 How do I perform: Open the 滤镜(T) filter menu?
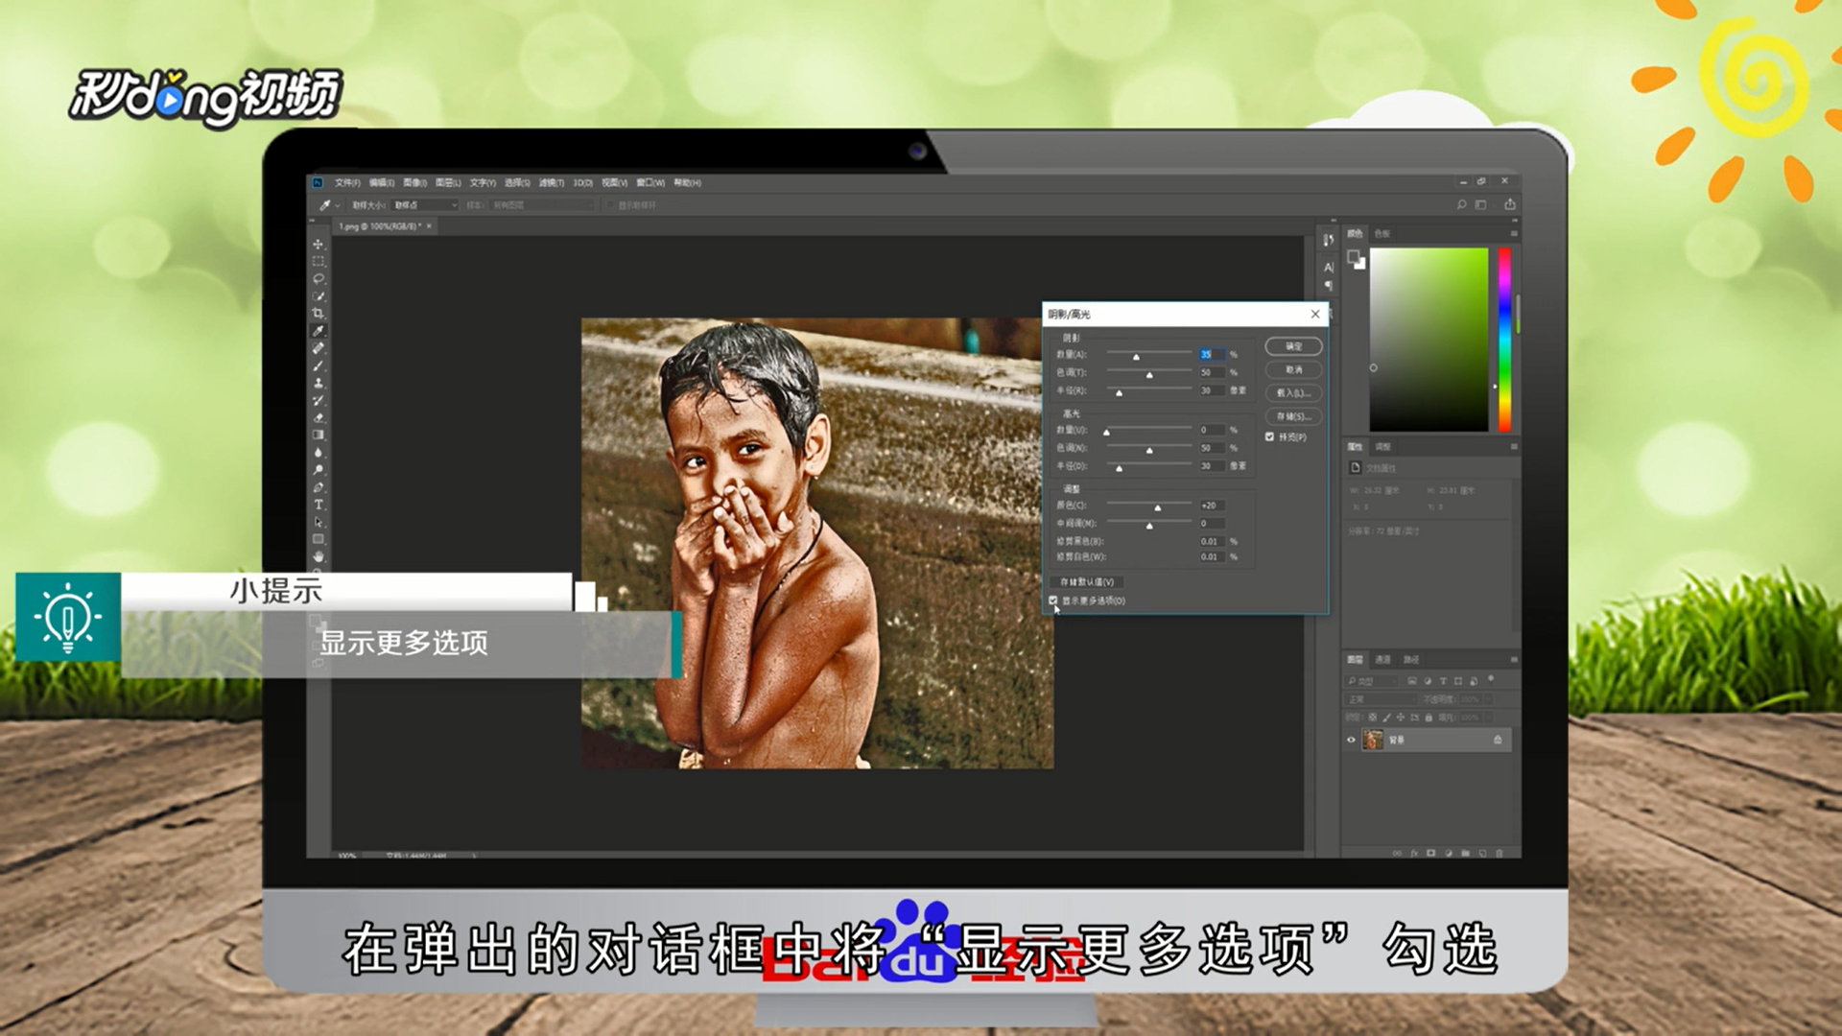(x=551, y=182)
